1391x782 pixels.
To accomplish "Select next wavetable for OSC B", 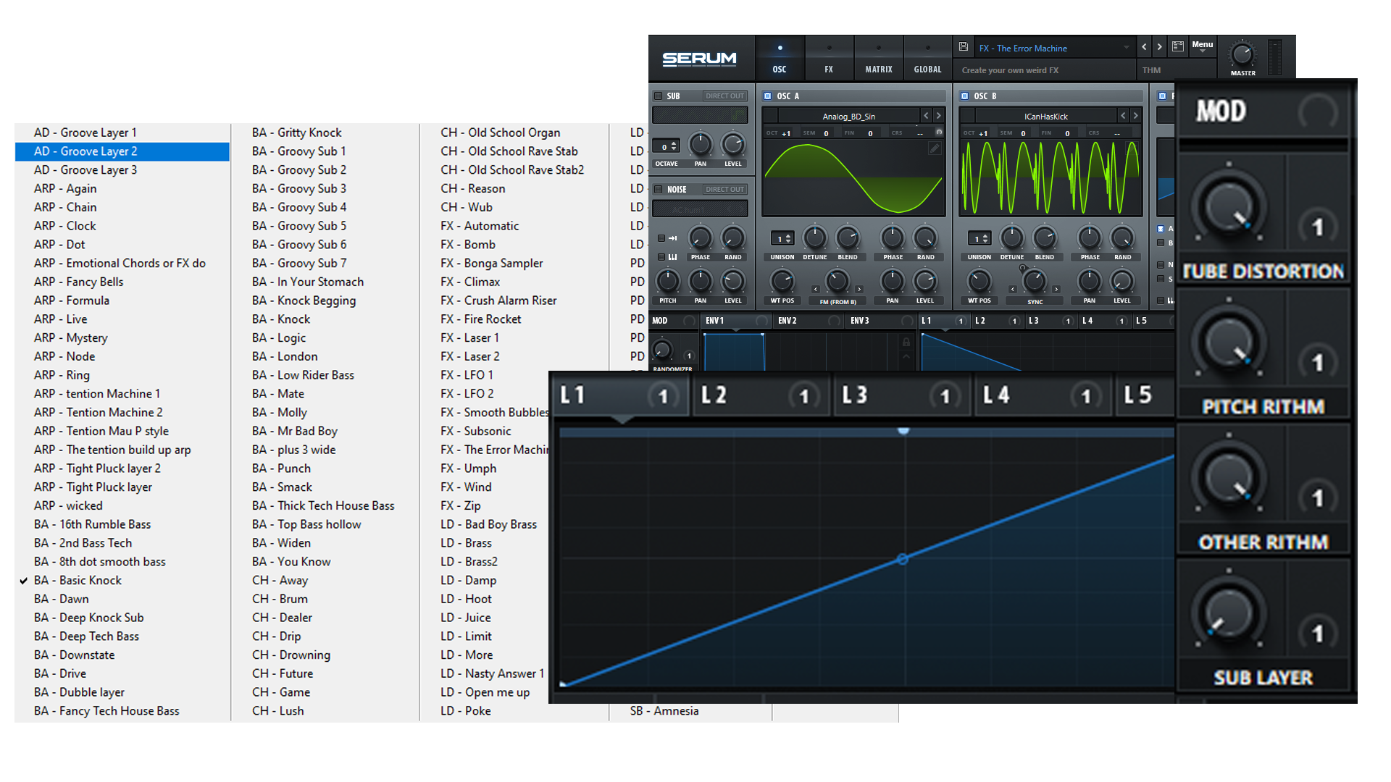I will pyautogui.click(x=1135, y=116).
